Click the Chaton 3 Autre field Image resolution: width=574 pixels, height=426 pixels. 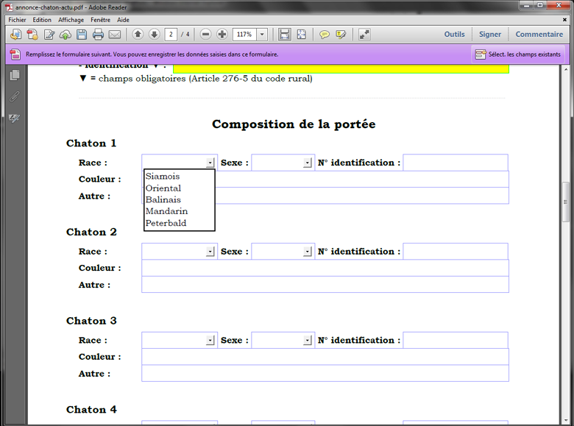coord(325,373)
